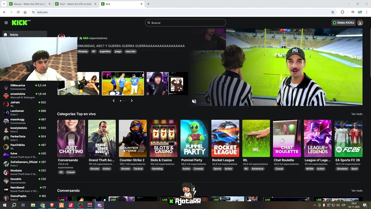Go back in browser history

click(x=4, y=12)
